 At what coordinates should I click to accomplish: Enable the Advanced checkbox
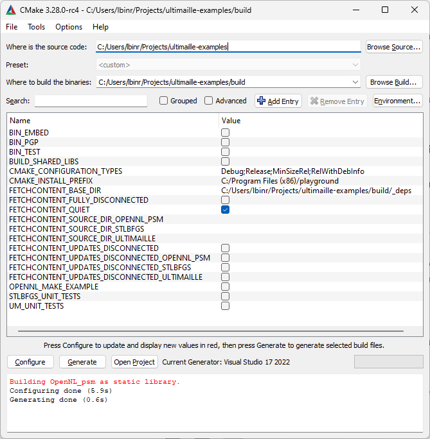tap(208, 101)
